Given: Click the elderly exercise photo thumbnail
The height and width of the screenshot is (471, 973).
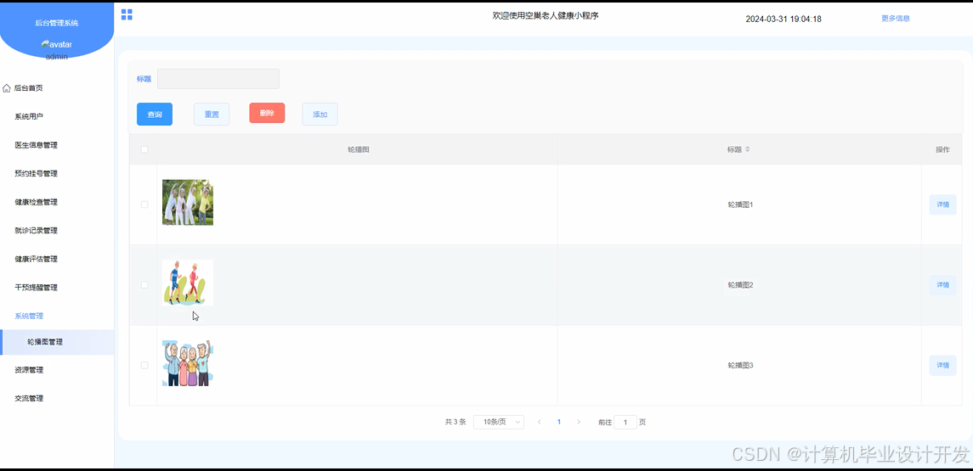Looking at the screenshot, I should (188, 203).
